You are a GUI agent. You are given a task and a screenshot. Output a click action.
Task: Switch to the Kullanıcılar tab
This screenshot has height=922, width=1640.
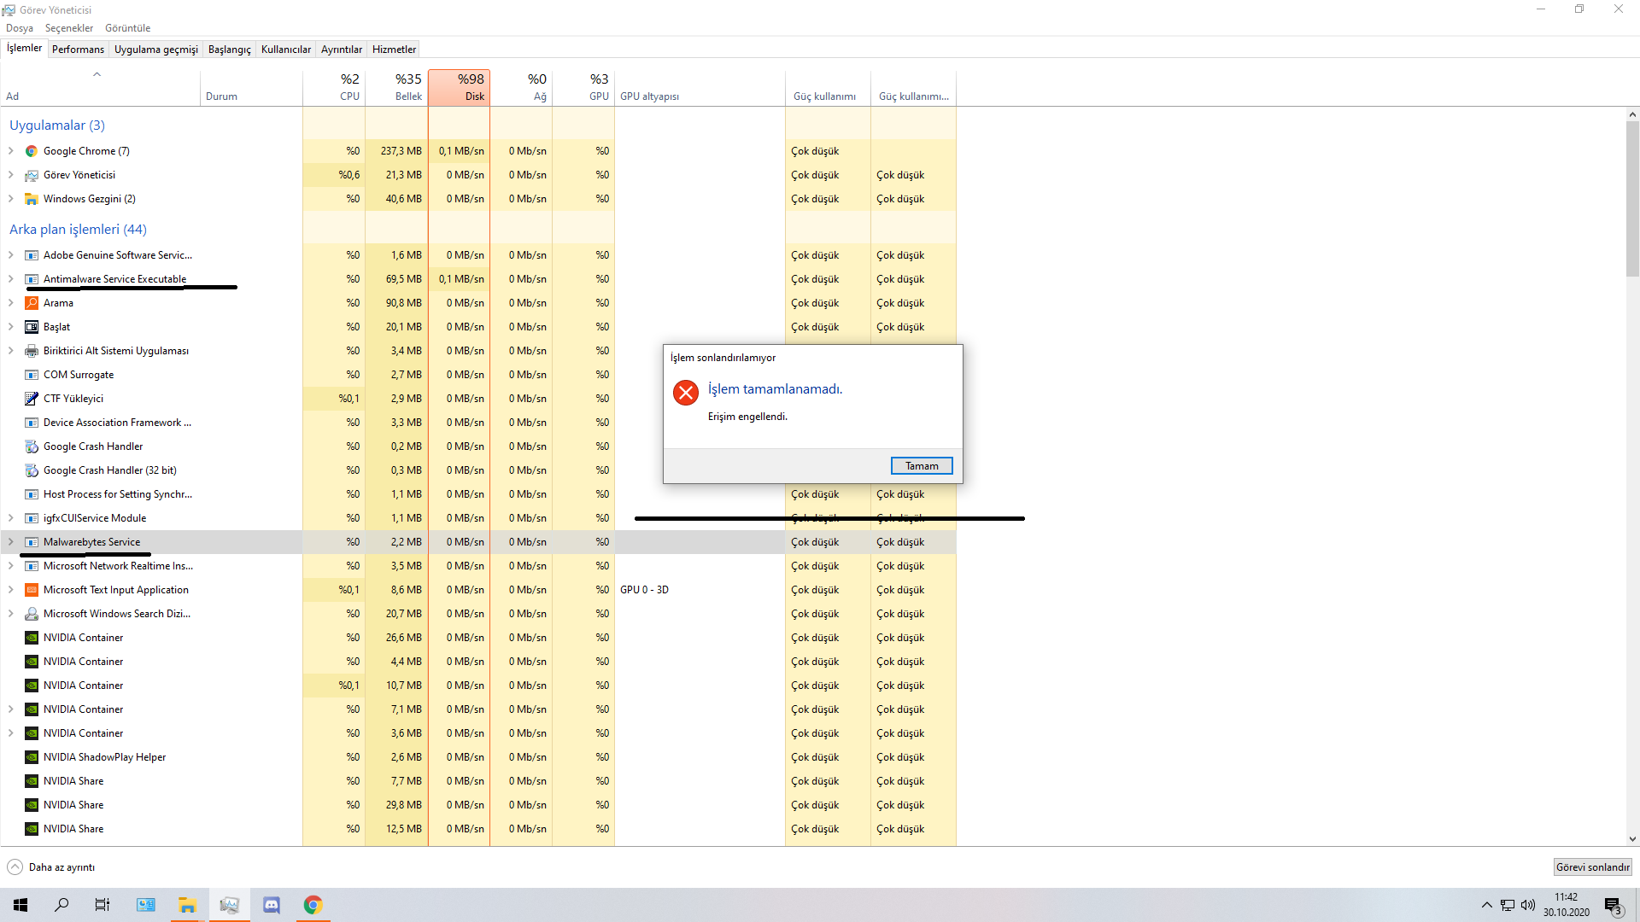point(286,50)
